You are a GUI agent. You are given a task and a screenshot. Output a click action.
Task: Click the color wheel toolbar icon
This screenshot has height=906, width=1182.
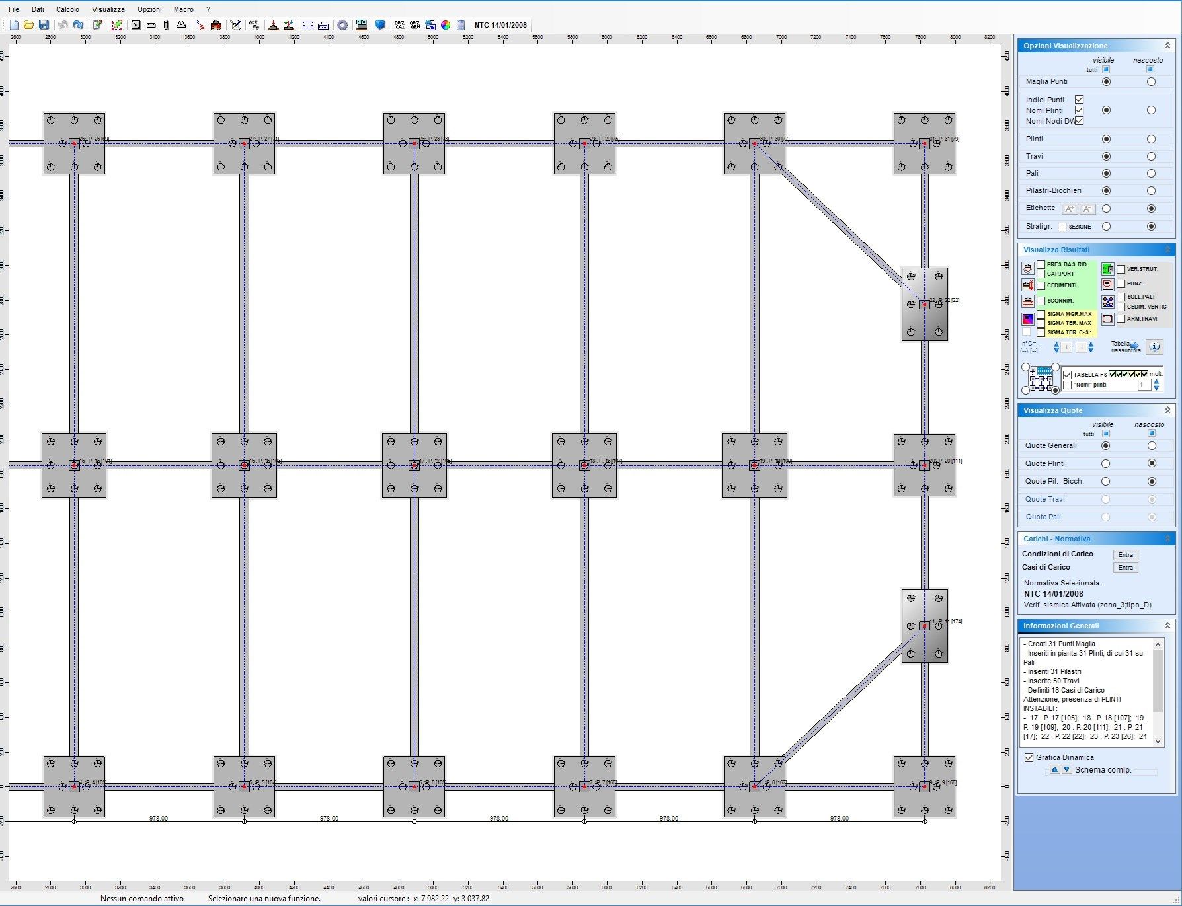446,25
